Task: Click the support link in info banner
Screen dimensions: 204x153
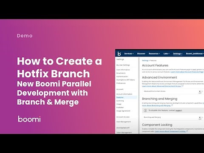Action: 178,110
